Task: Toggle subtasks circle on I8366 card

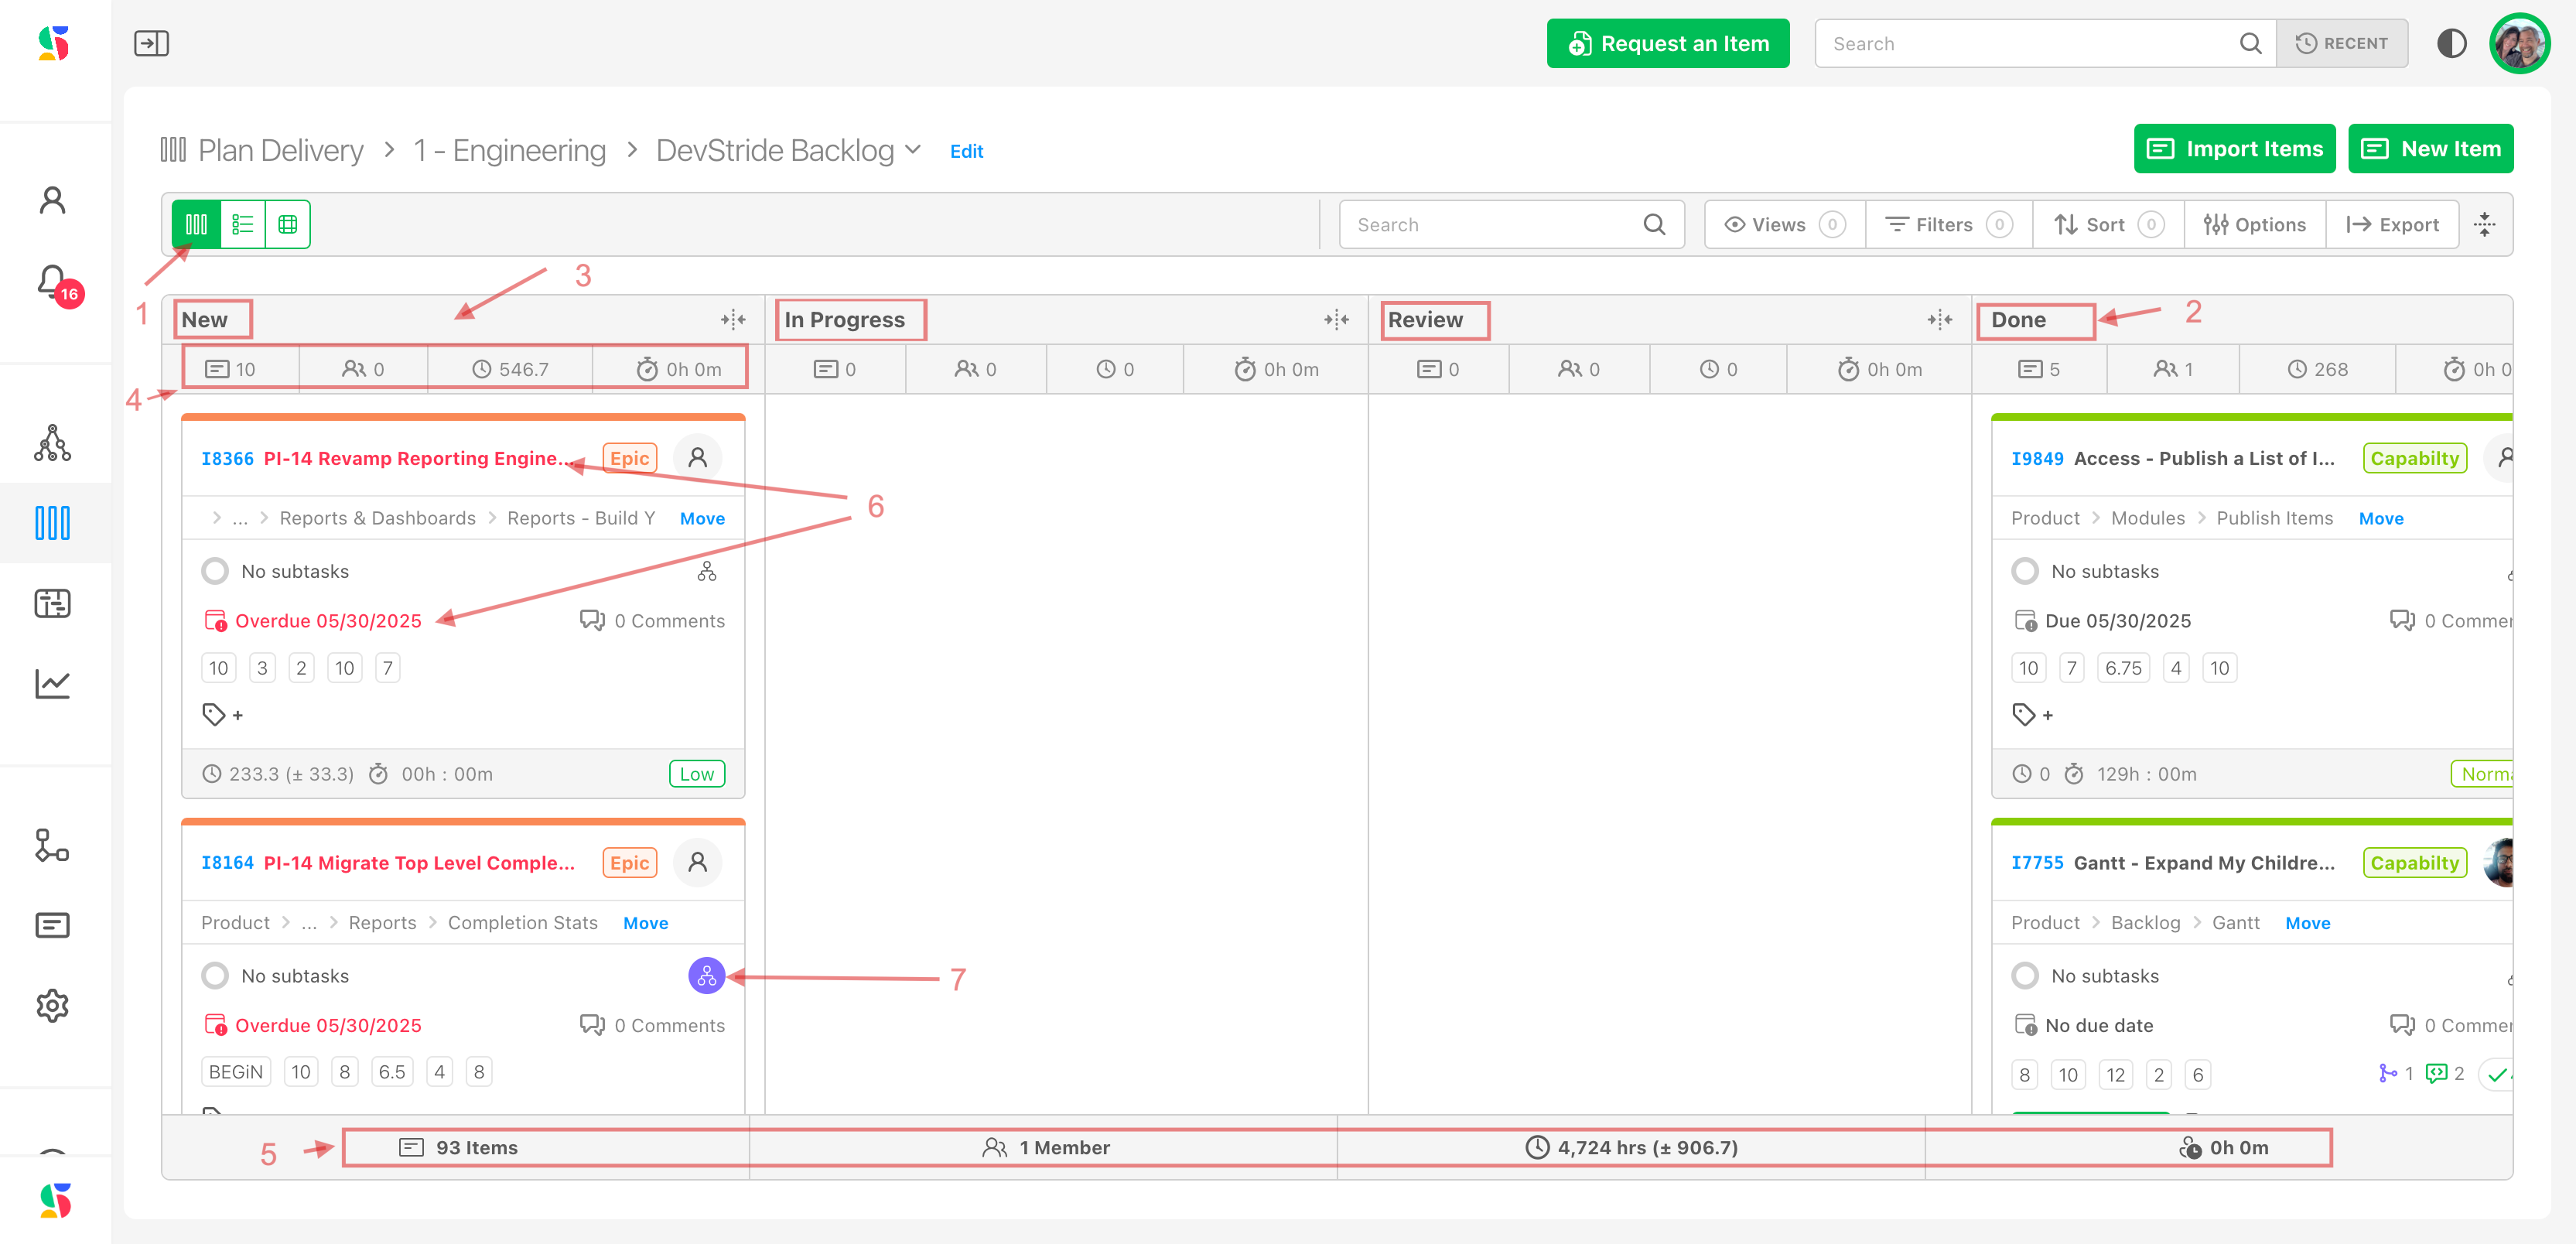Action: pos(215,571)
